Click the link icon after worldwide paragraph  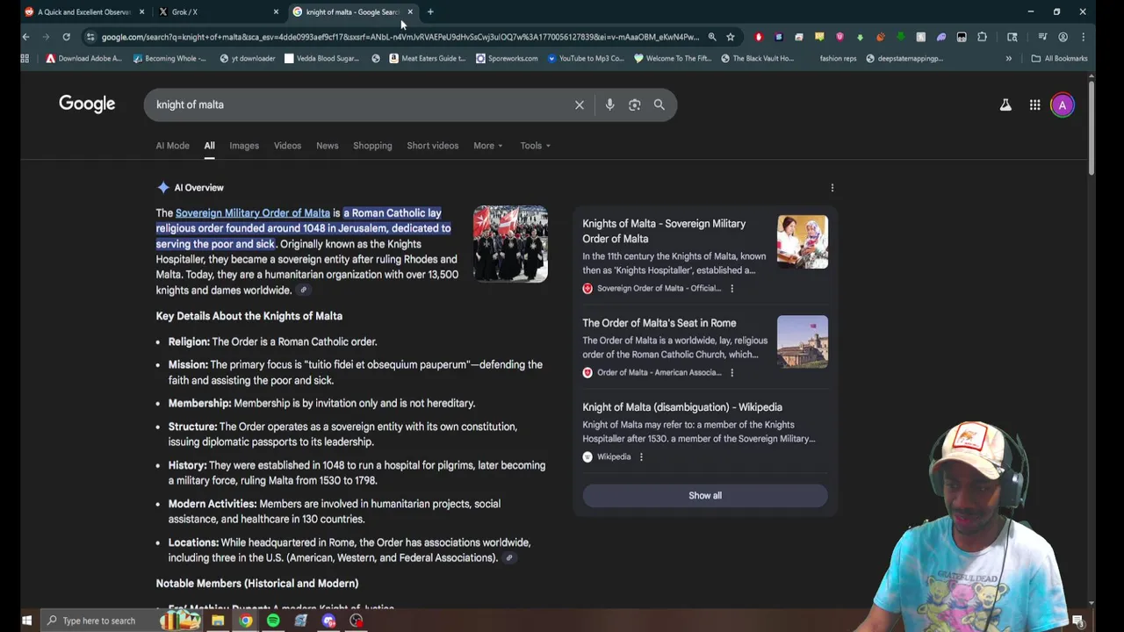tap(303, 291)
